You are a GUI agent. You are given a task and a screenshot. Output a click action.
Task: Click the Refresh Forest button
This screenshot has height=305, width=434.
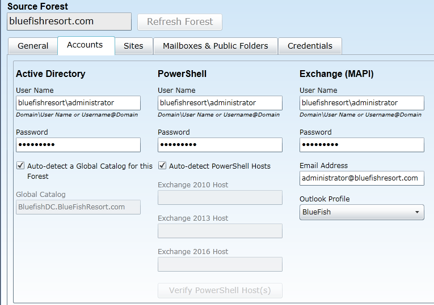click(x=180, y=22)
